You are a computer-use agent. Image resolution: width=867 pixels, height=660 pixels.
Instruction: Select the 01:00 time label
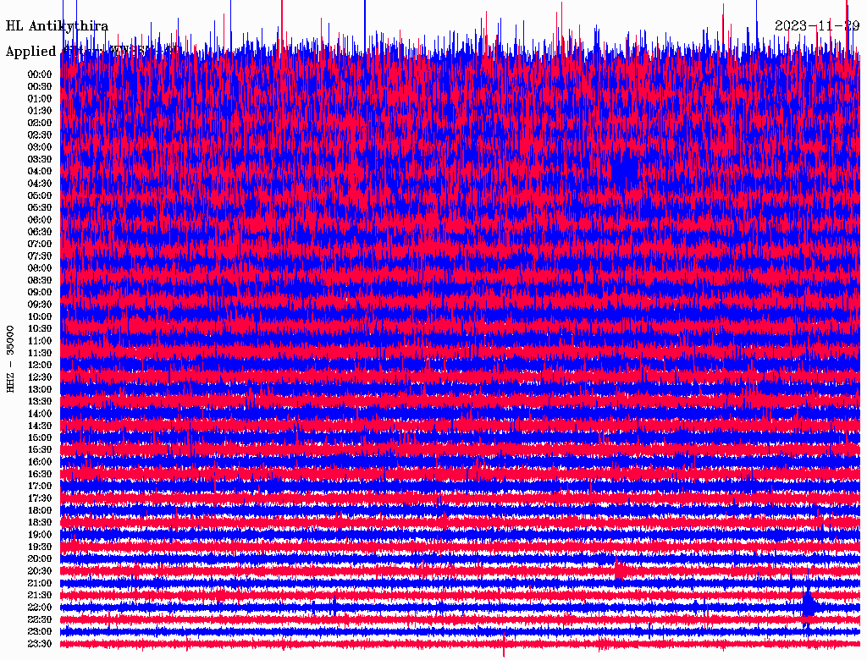pos(40,99)
